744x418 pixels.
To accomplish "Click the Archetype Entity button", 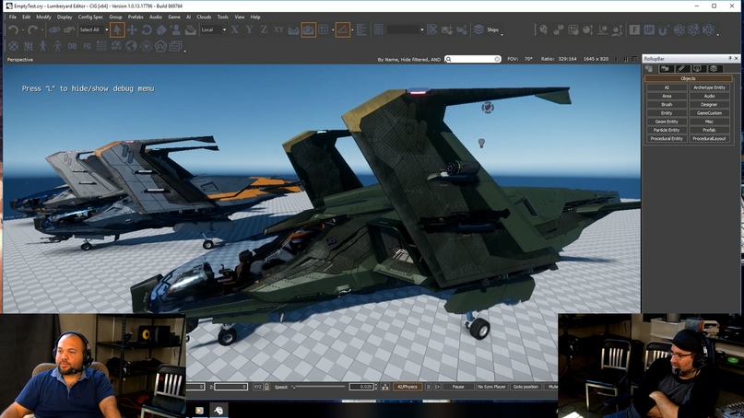I will [x=709, y=87].
